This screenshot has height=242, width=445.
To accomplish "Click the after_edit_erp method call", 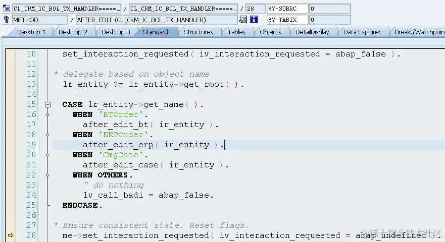I will (x=153, y=145).
